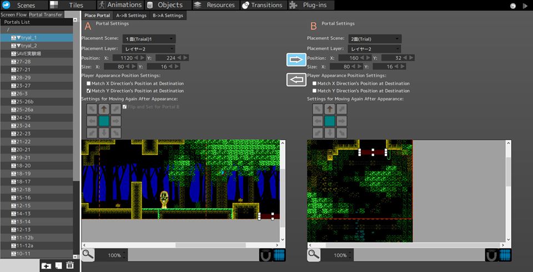533x272 pixels.
Task: Enable Match Y Direction checkbox for Portal B
Action: pos(315,90)
